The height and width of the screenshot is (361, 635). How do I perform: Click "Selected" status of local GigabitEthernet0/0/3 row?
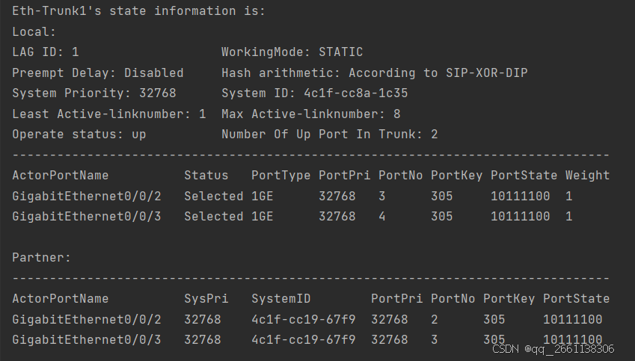click(213, 217)
